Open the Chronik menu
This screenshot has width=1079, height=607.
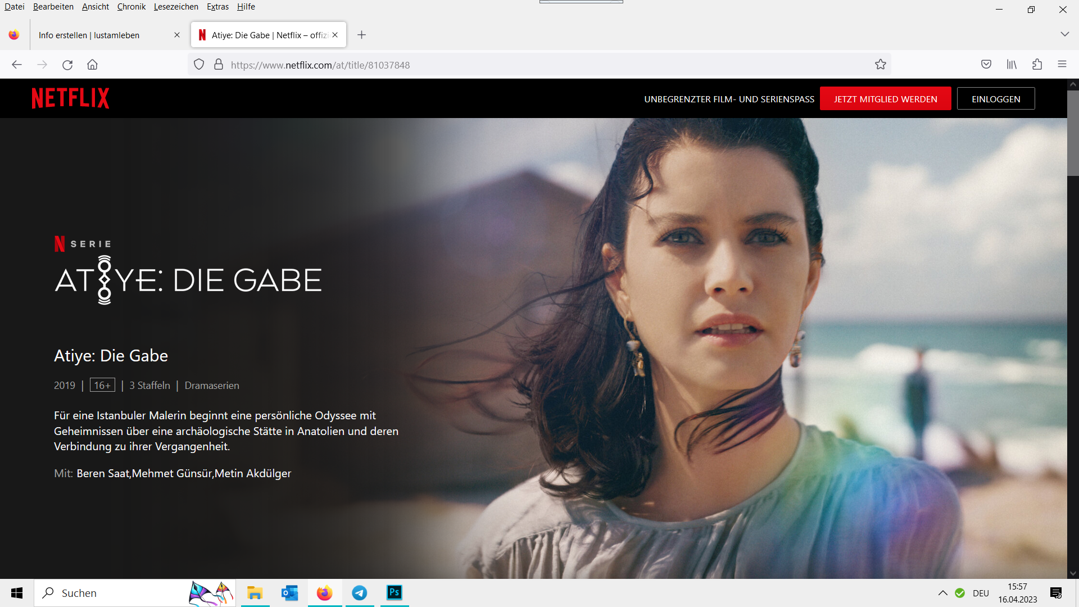132,7
